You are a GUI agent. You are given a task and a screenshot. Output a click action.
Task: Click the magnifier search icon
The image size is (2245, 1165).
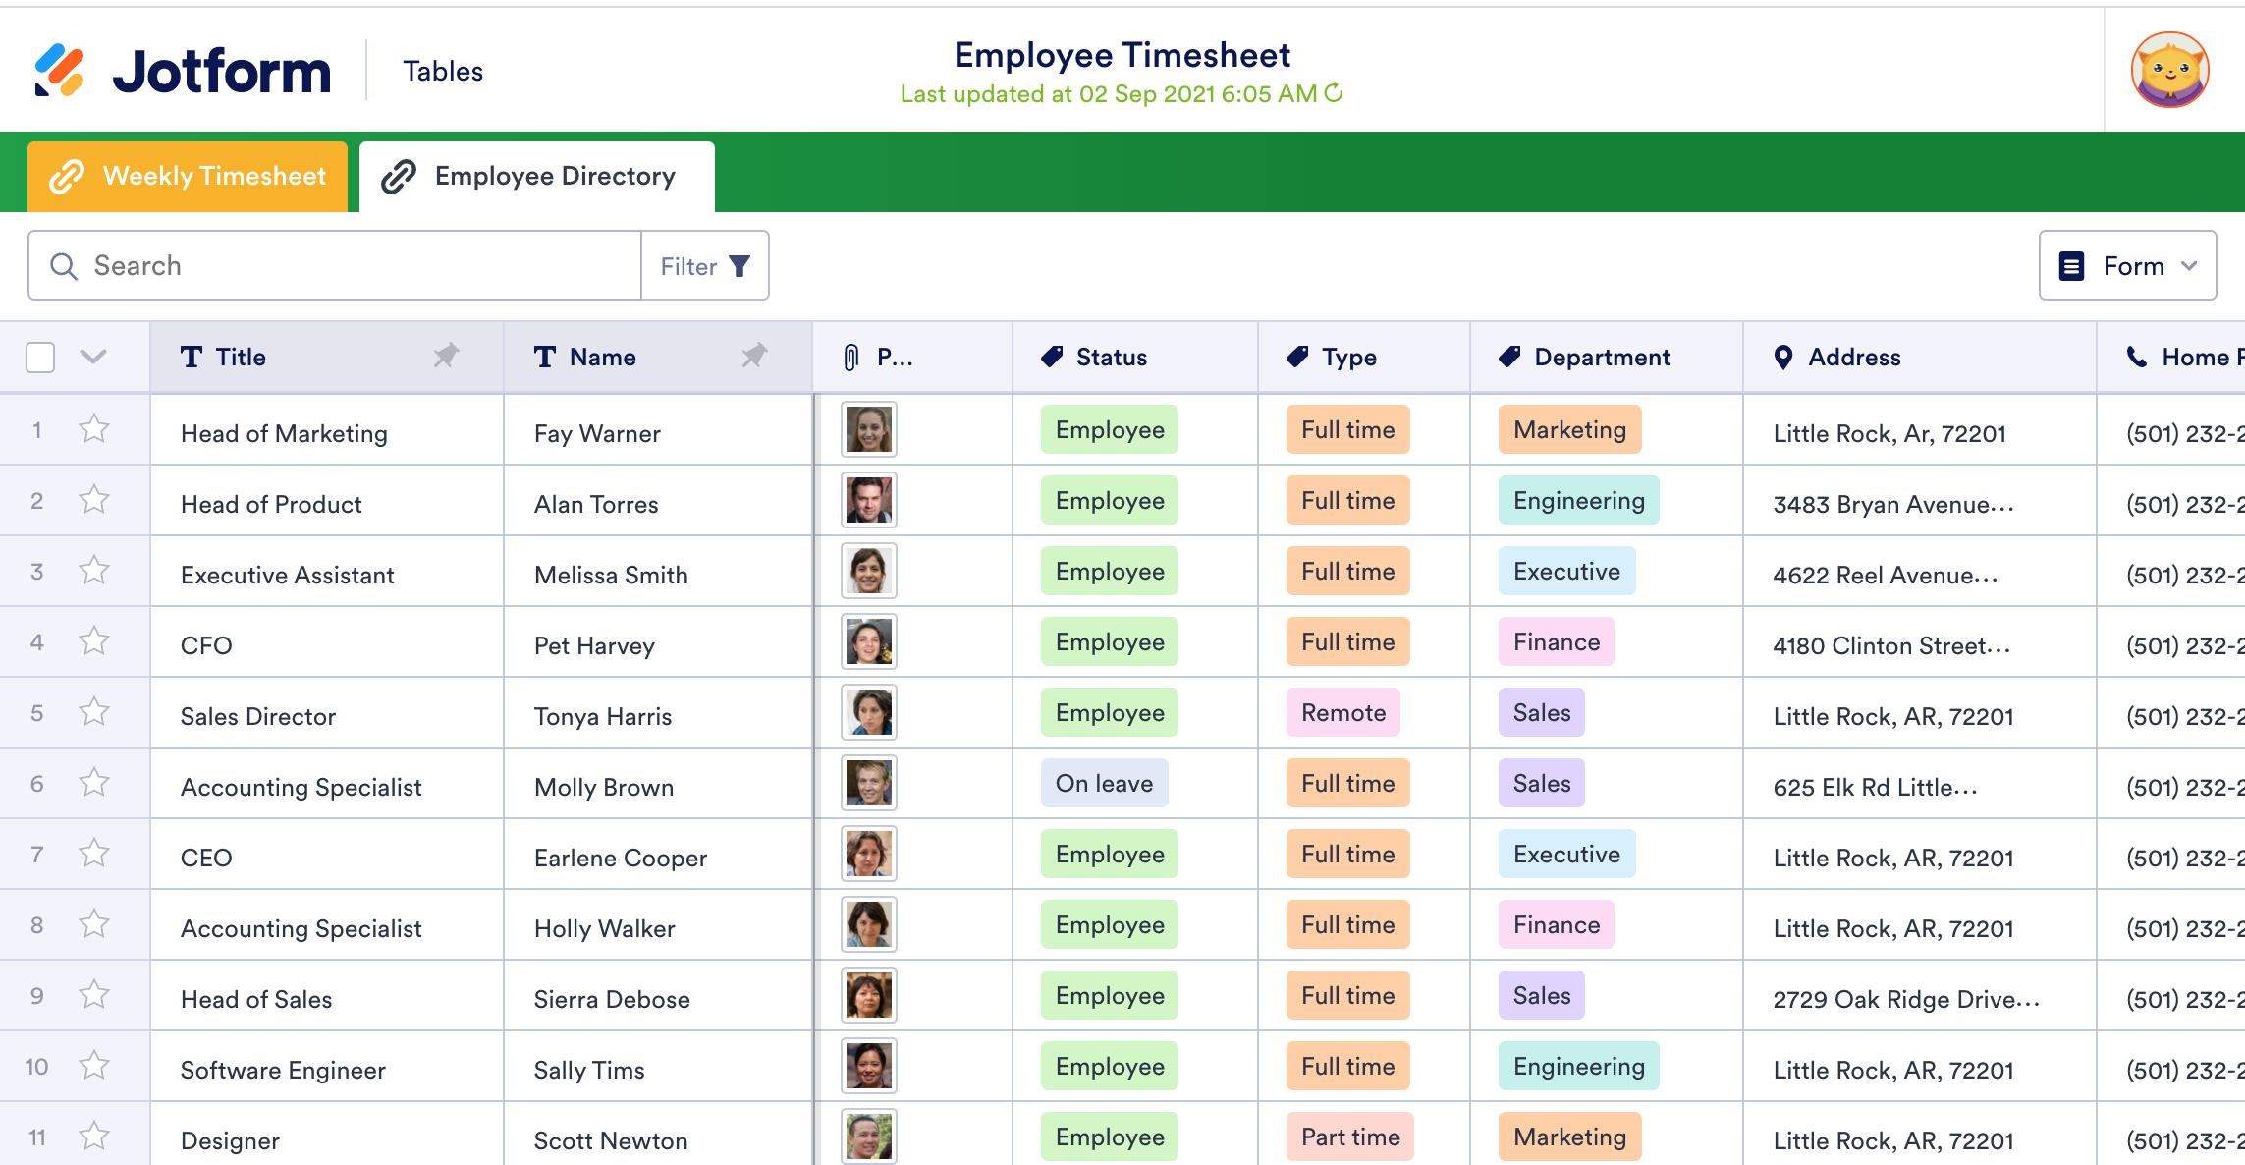(64, 266)
